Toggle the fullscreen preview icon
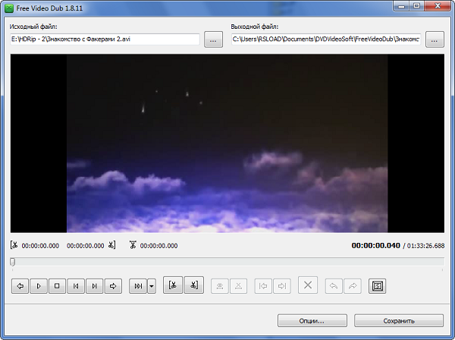455x340 pixels. point(377,286)
